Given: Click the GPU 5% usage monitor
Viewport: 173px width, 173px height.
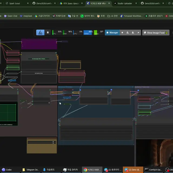Looking at the screenshot, I should (78, 32).
